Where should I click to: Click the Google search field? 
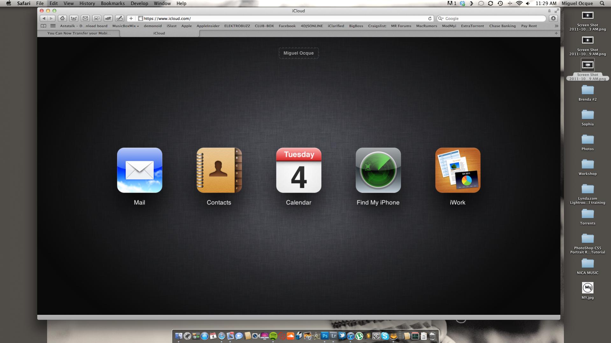click(492, 18)
